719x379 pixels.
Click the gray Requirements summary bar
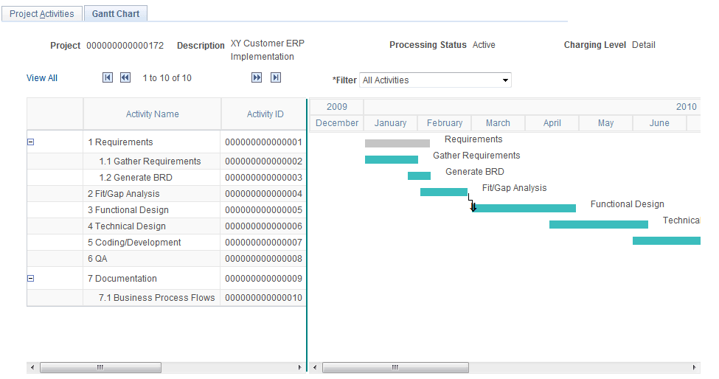click(x=397, y=144)
